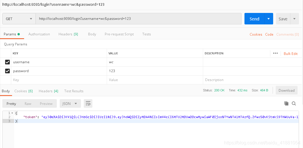Open the request Body tab
The width and height of the screenshot is (303, 148).
pyautogui.click(x=92, y=34)
